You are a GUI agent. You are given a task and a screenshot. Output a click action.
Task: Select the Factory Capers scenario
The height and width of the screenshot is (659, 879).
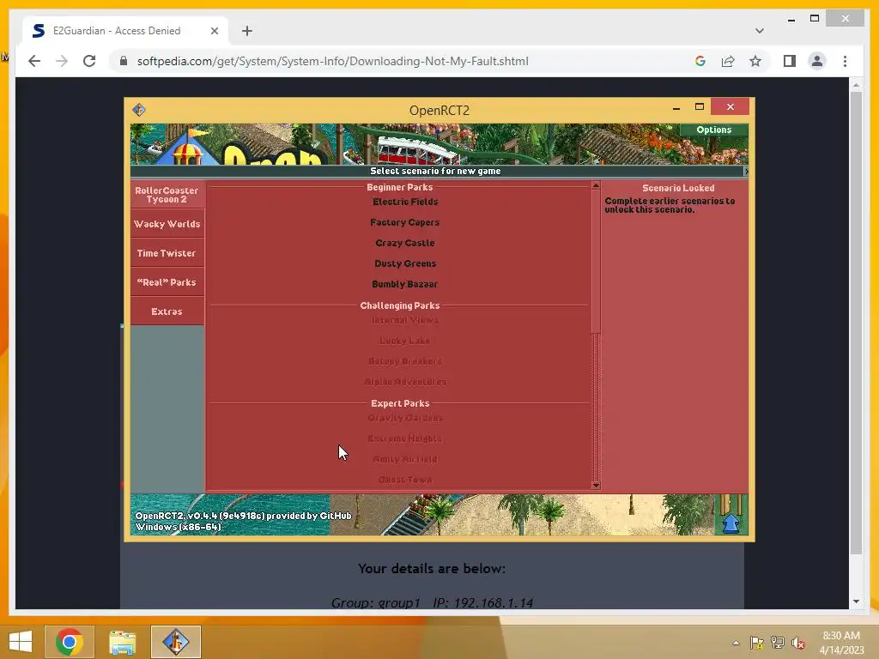click(x=405, y=222)
